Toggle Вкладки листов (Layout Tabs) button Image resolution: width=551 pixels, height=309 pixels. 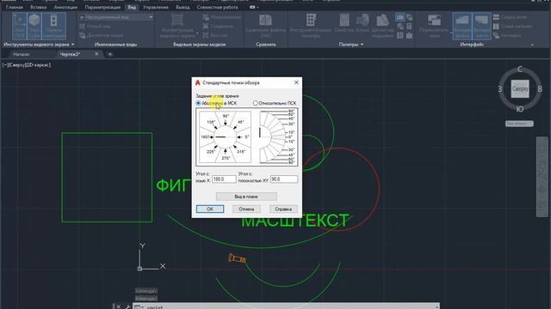click(481, 26)
